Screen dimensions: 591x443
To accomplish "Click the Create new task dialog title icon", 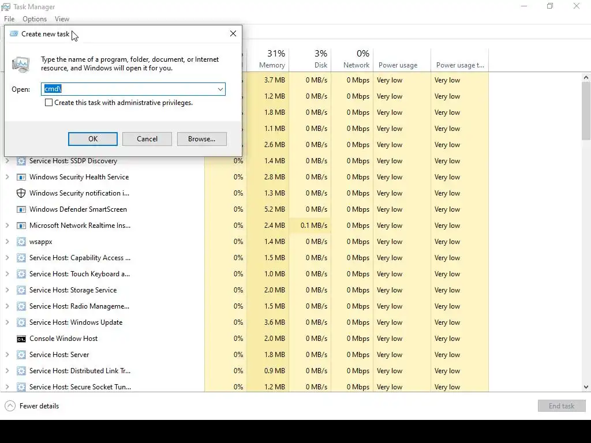I will 14,34.
